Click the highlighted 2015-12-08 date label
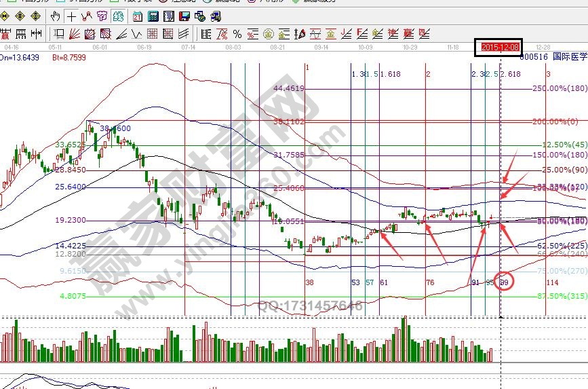The height and width of the screenshot is (389, 588). coord(500,47)
